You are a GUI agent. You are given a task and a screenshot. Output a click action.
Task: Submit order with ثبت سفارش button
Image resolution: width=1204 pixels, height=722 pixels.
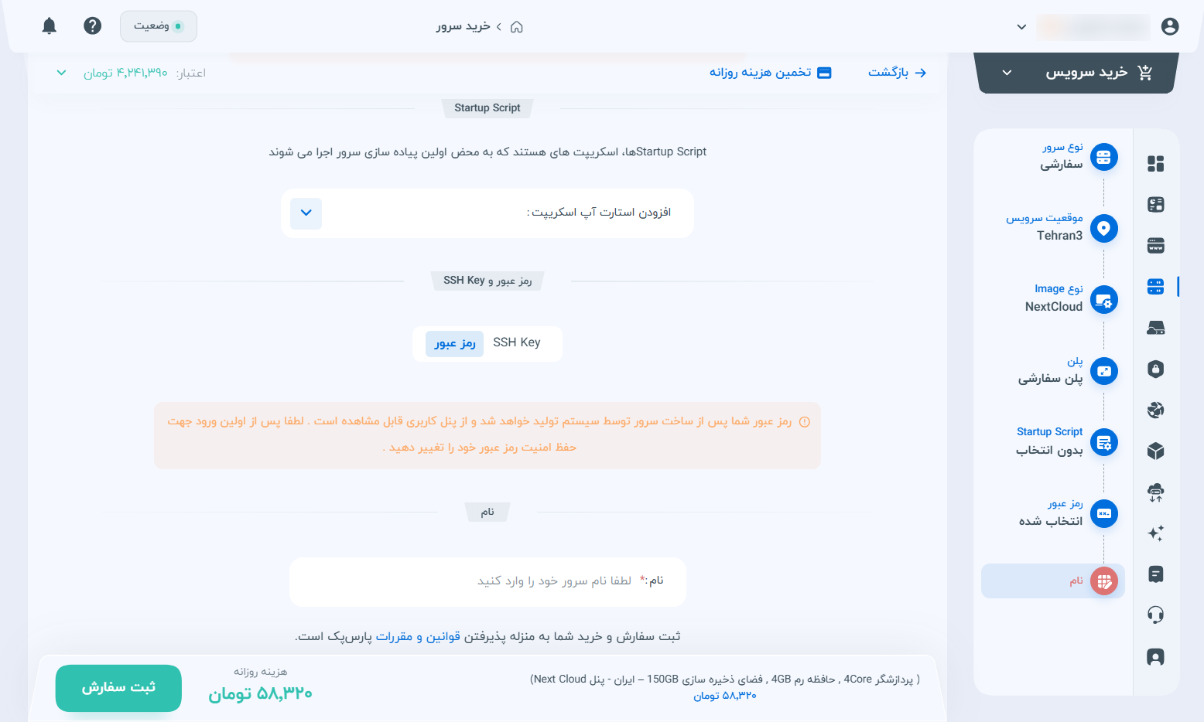pos(118,688)
